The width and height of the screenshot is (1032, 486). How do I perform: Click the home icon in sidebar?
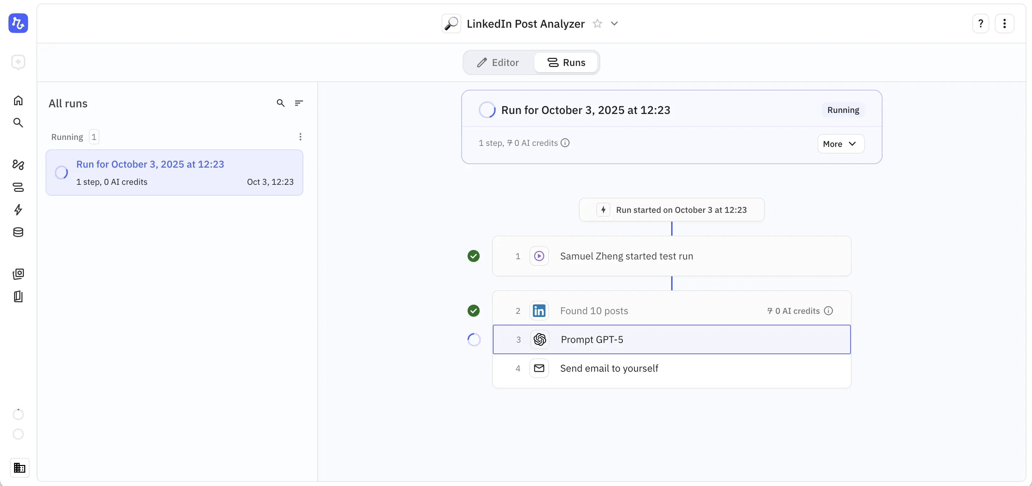(x=18, y=101)
